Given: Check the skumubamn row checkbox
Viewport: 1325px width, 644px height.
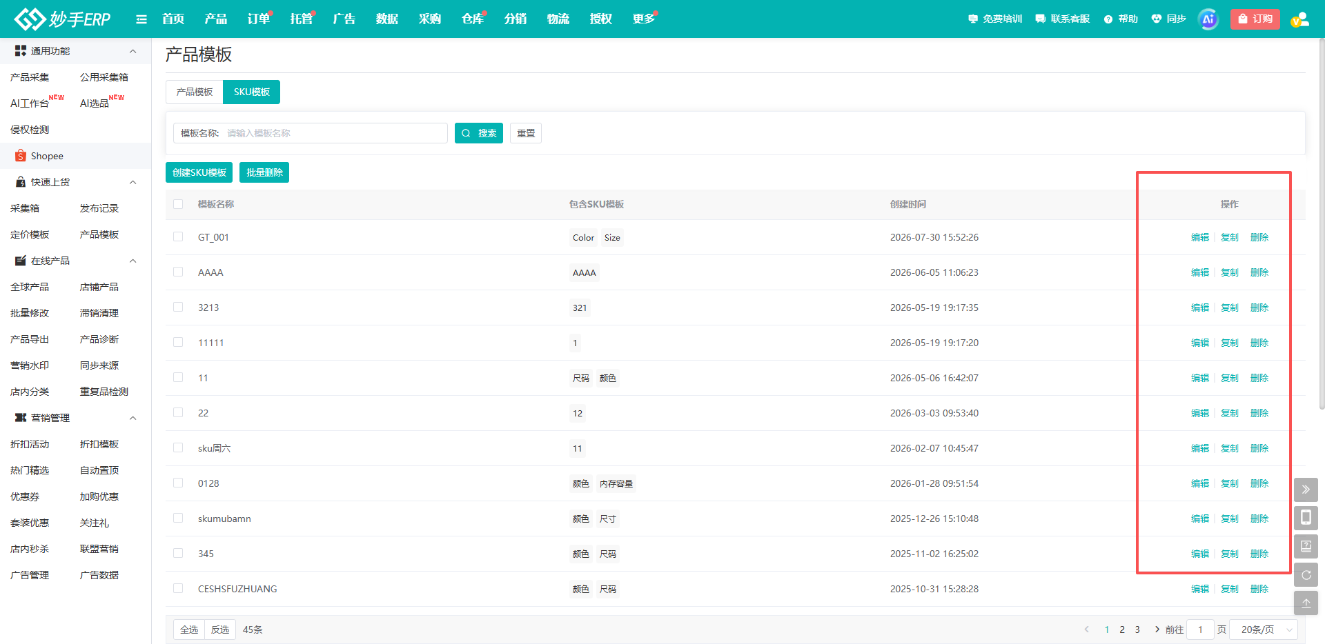Looking at the screenshot, I should (x=178, y=519).
